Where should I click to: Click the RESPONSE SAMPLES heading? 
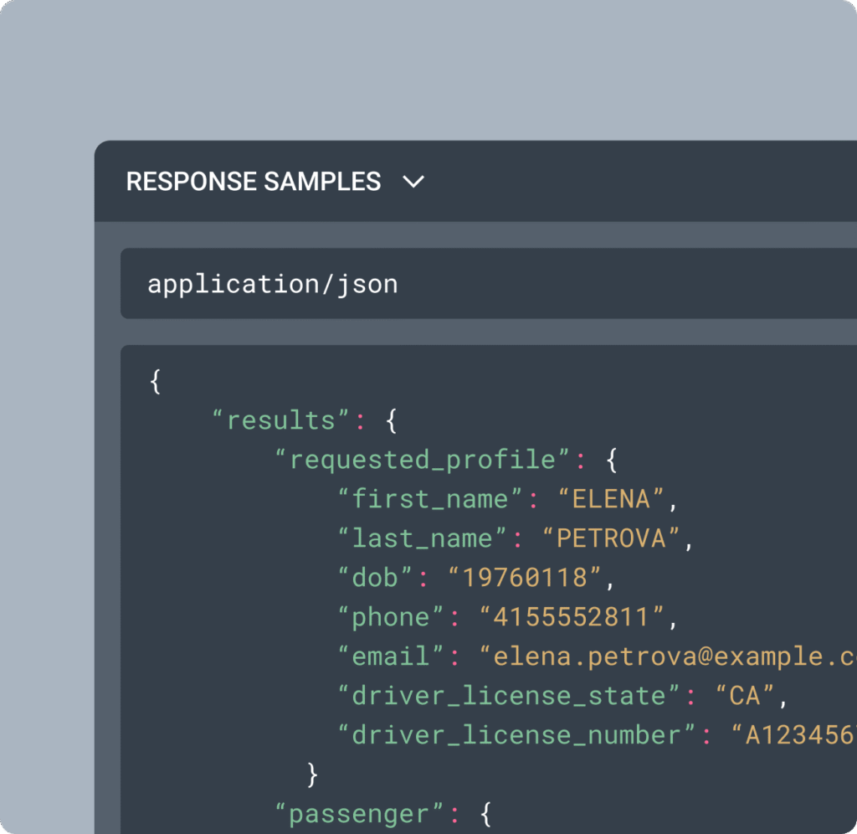point(253,182)
